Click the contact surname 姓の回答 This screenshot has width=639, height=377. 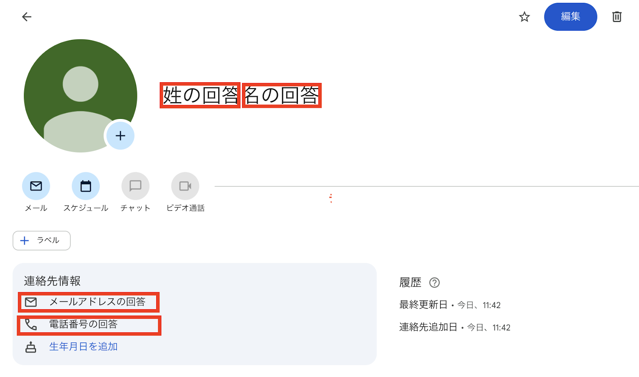200,95
